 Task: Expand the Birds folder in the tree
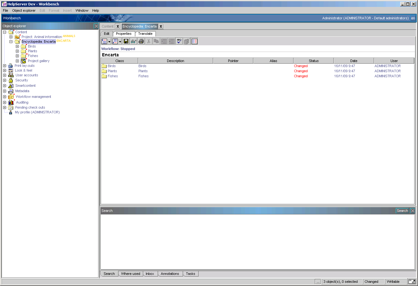[x=17, y=46]
